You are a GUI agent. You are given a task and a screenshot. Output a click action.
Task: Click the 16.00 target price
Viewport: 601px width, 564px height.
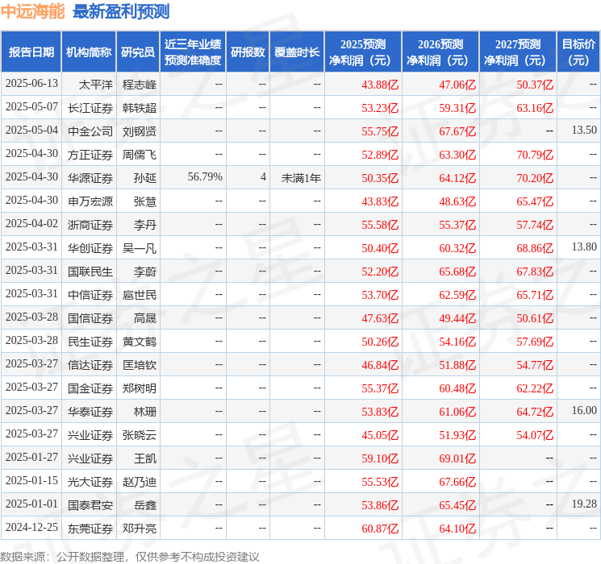pos(584,410)
